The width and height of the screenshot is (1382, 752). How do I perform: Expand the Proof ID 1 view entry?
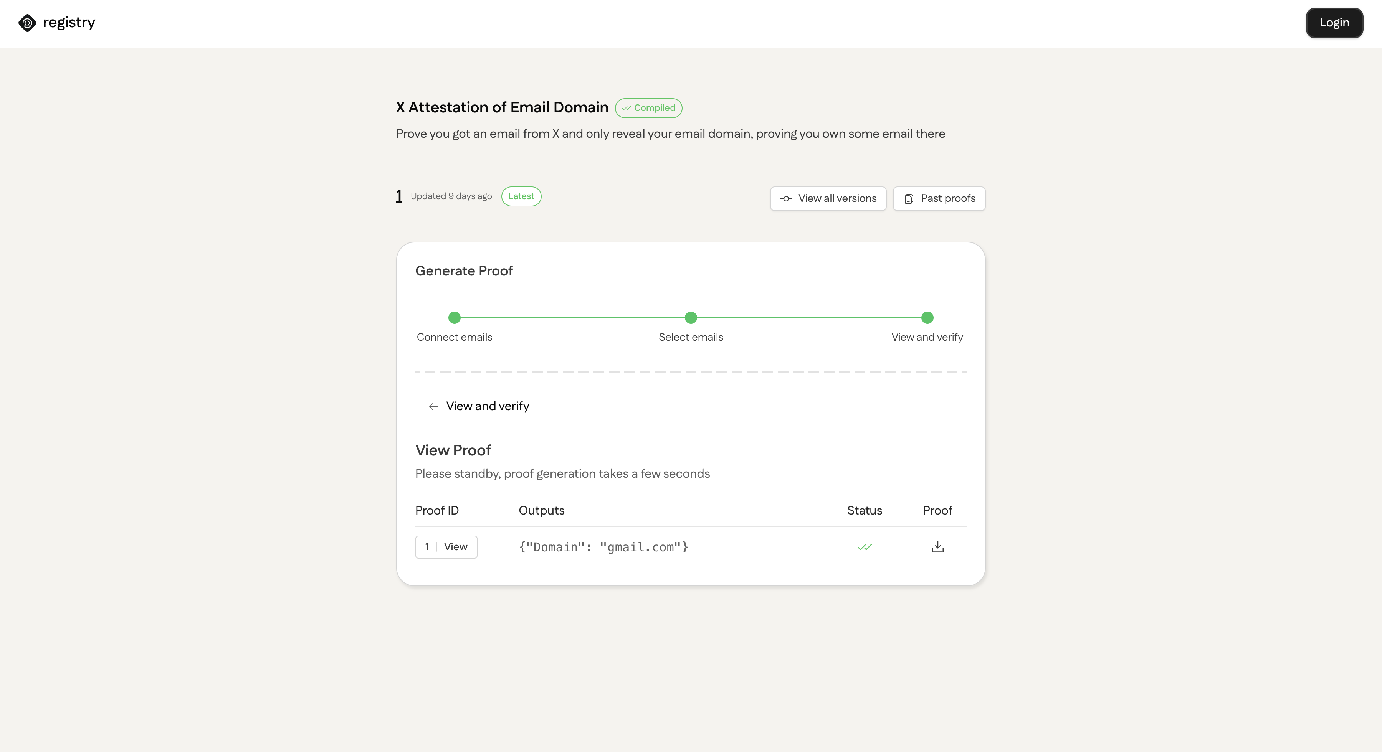click(456, 546)
